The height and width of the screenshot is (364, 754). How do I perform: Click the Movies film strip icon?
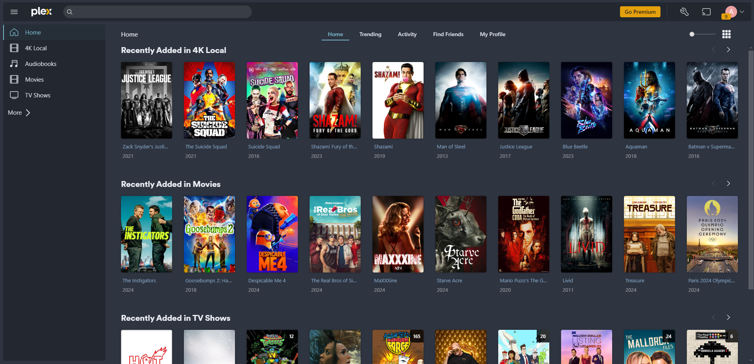(14, 79)
